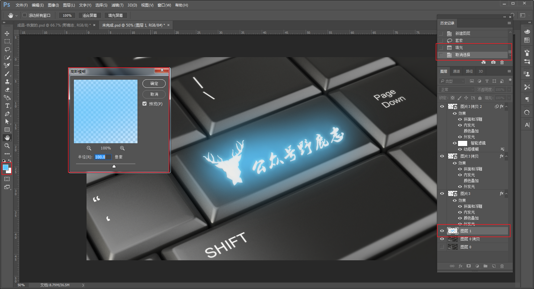Hide layer 图层 1

point(442,231)
